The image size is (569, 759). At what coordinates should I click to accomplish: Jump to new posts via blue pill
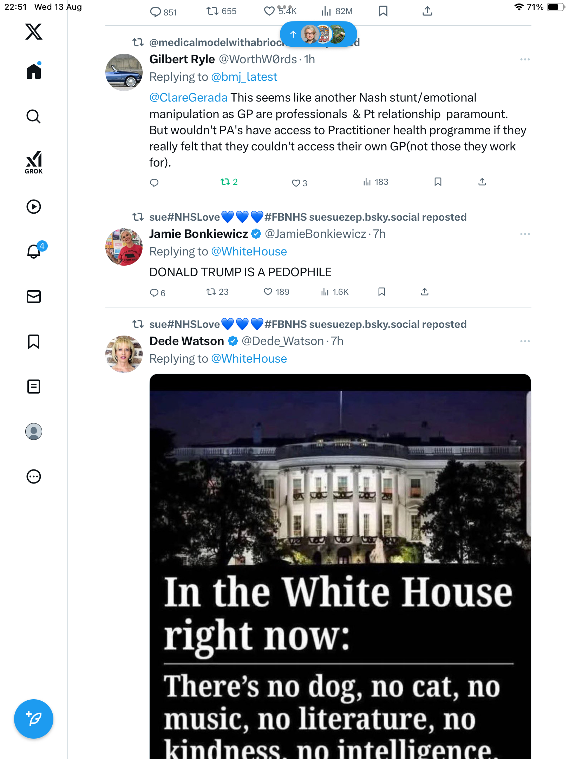point(318,34)
